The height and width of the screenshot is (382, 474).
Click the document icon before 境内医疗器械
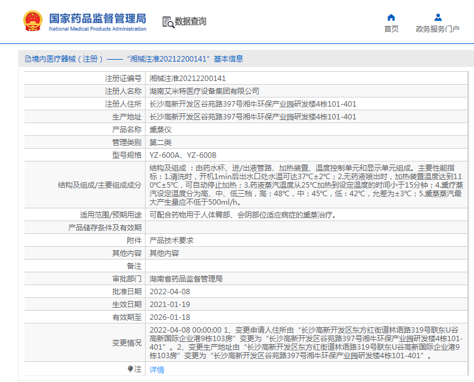coord(28,59)
